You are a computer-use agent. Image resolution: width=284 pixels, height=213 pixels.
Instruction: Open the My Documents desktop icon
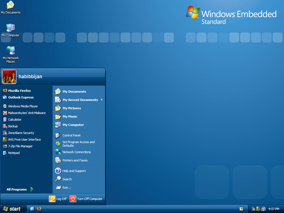coord(11,7)
